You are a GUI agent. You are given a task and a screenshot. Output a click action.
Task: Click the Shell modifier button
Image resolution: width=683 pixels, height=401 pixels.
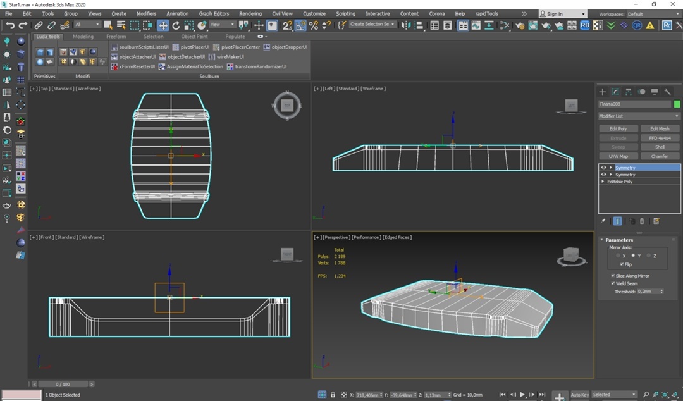[x=660, y=147]
